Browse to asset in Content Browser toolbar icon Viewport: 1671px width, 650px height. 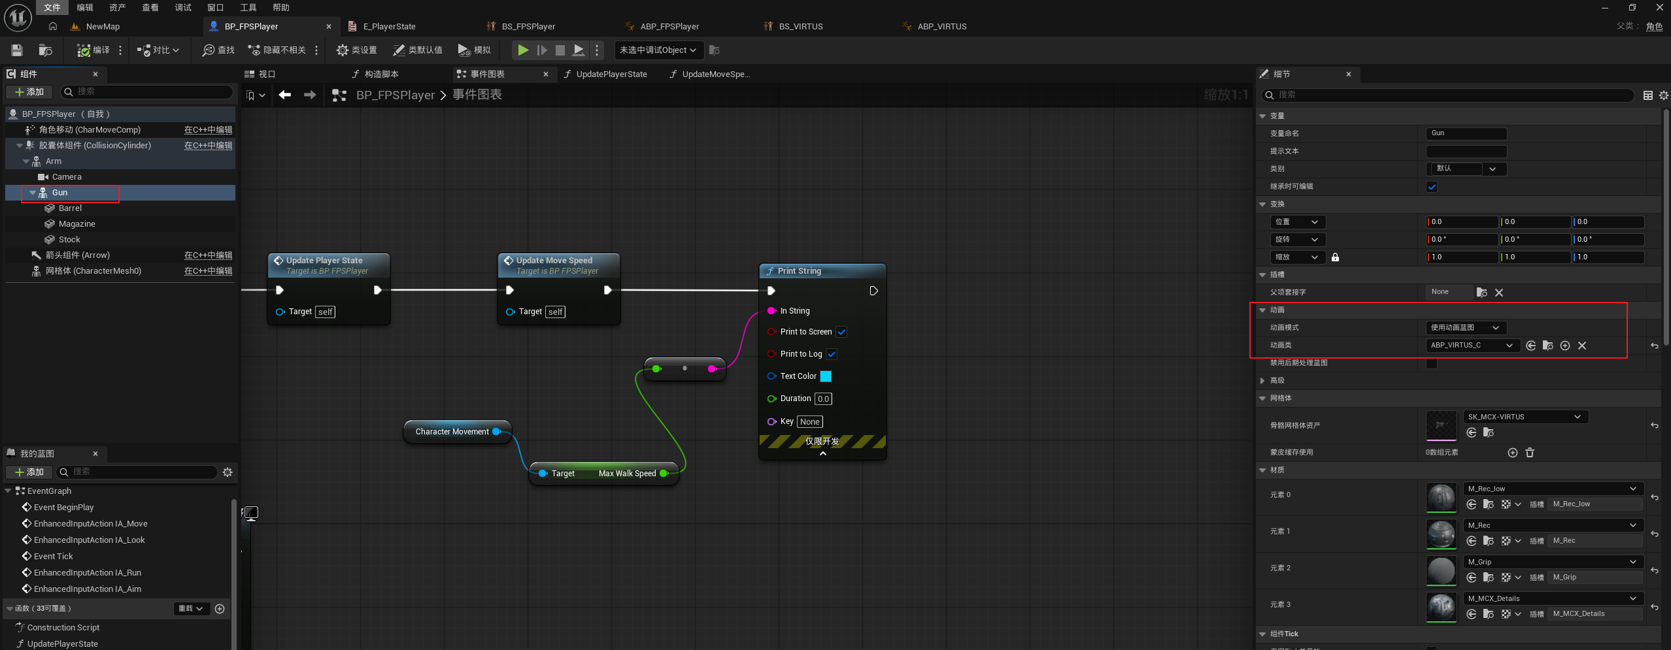point(45,50)
